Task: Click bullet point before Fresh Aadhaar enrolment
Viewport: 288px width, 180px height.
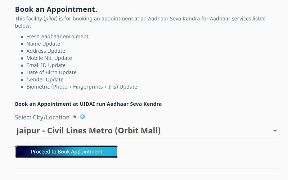Action: 22,37
